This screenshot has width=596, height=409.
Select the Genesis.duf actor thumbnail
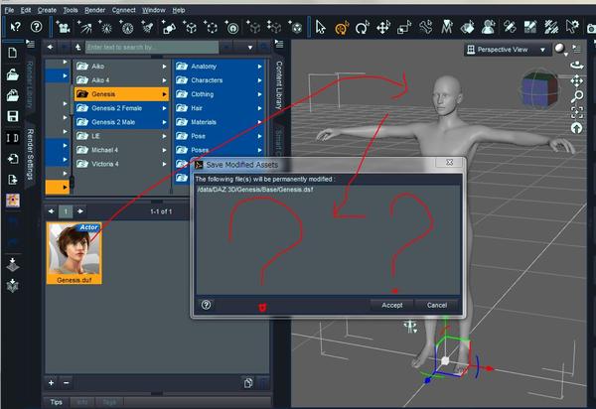coord(74,253)
